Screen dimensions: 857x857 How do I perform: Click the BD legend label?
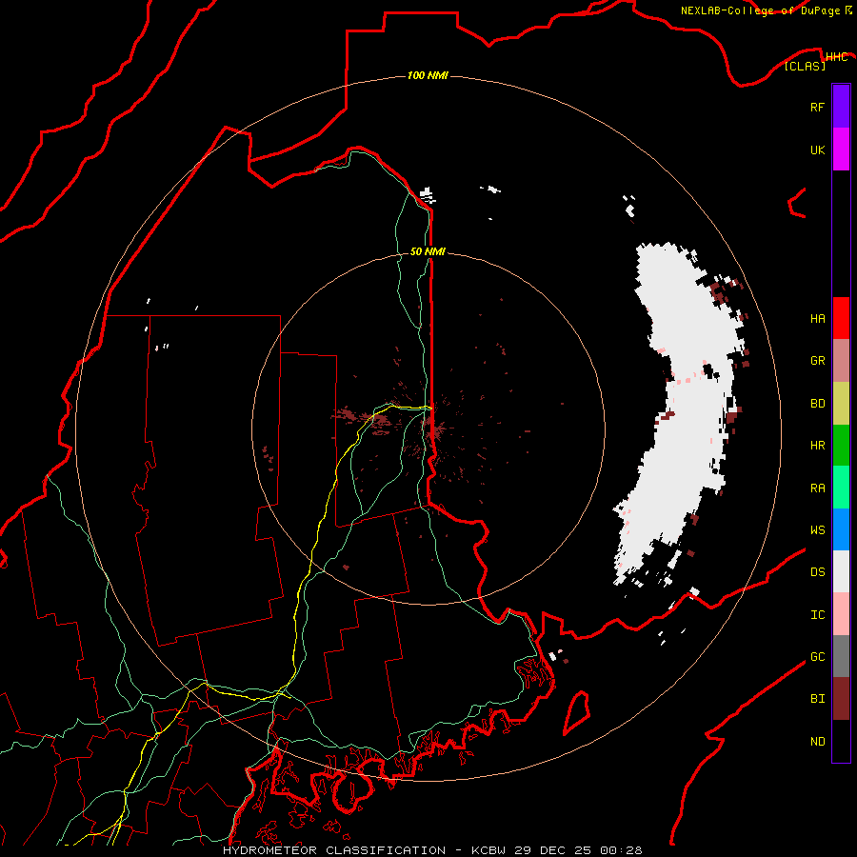click(x=817, y=404)
